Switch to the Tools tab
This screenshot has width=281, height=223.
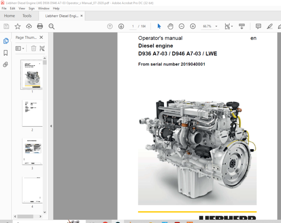click(27, 16)
